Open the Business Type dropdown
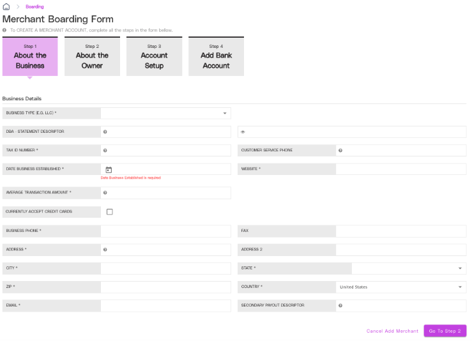The width and height of the screenshot is (472, 341). [x=166, y=113]
